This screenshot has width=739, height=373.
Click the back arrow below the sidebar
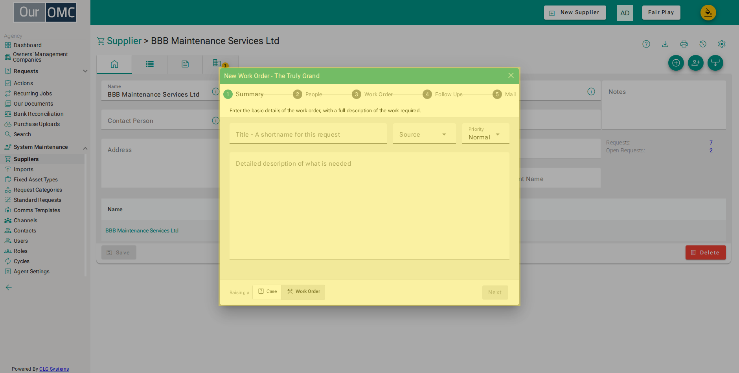pos(9,287)
